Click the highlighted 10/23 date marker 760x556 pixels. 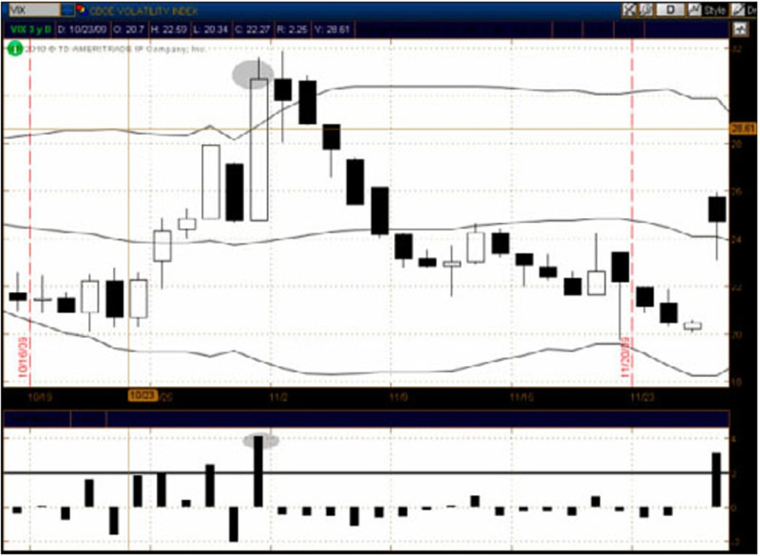click(x=142, y=395)
